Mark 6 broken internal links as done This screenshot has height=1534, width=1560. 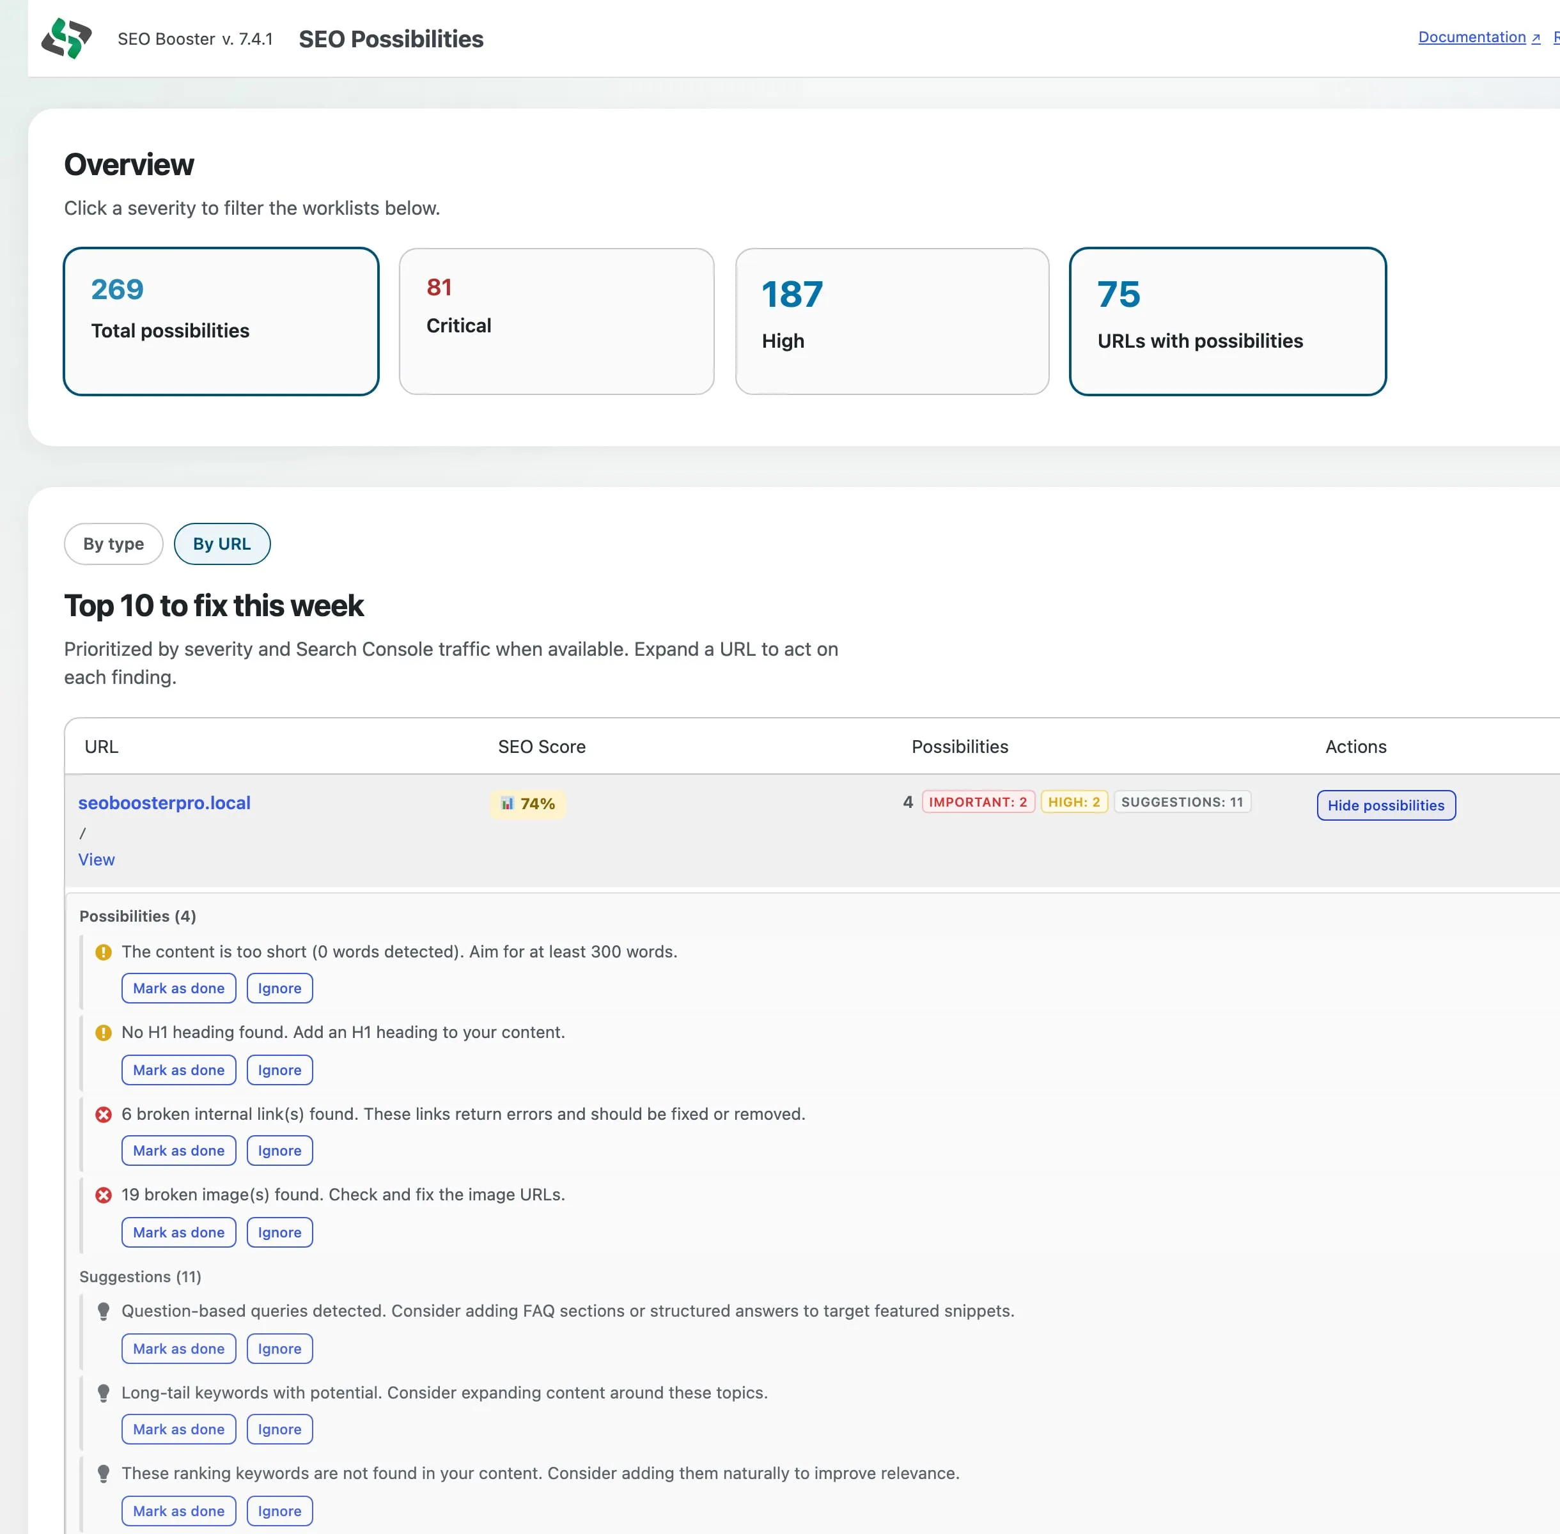[x=179, y=1150]
